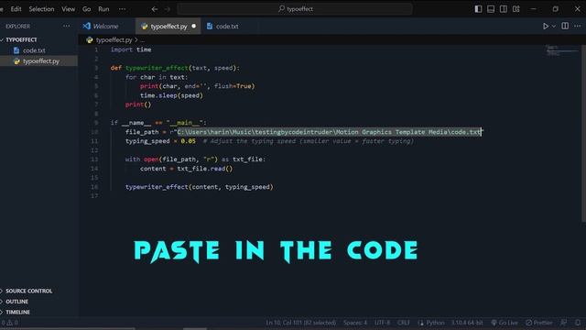The image size is (586, 330).
Task: Click the breadcrumb ellipsis symbol segment
Action: tap(143, 39)
